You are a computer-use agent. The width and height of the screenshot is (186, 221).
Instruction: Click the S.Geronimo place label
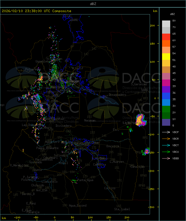point(139,84)
